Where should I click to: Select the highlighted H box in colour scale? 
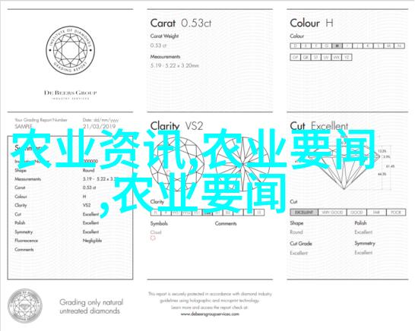337,46
